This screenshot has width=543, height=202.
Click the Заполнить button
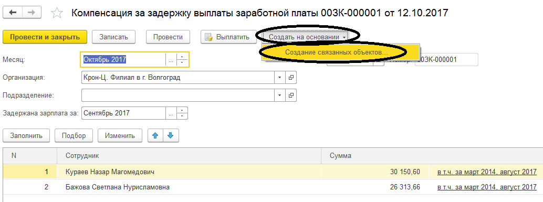pyautogui.click(x=26, y=135)
